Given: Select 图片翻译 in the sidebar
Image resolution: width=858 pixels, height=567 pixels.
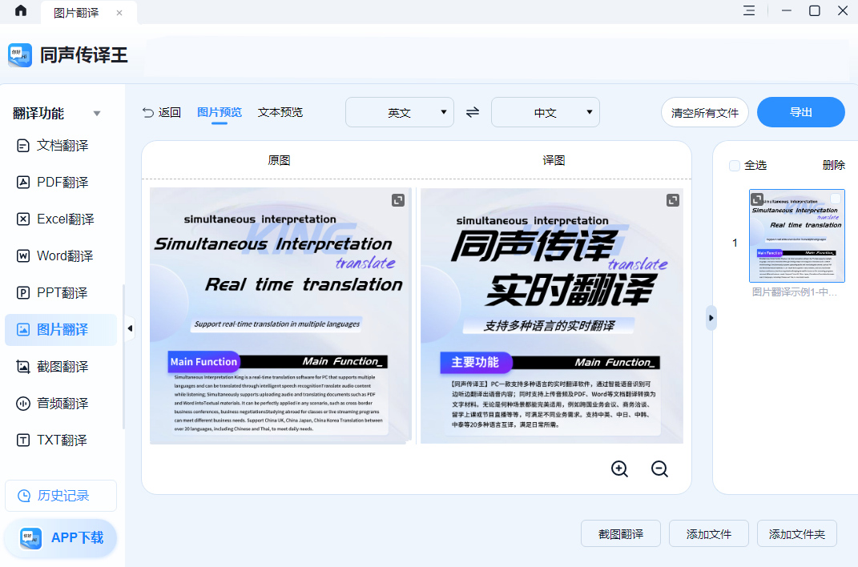Looking at the screenshot, I should (61, 330).
